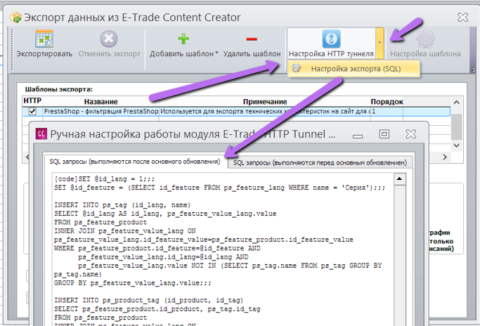The height and width of the screenshot is (326, 480).
Task: Click the order value 1 cell
Action: click(x=387, y=112)
